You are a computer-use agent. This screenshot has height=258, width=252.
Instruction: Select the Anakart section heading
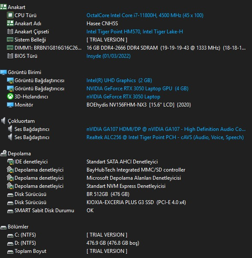(x=16, y=7)
